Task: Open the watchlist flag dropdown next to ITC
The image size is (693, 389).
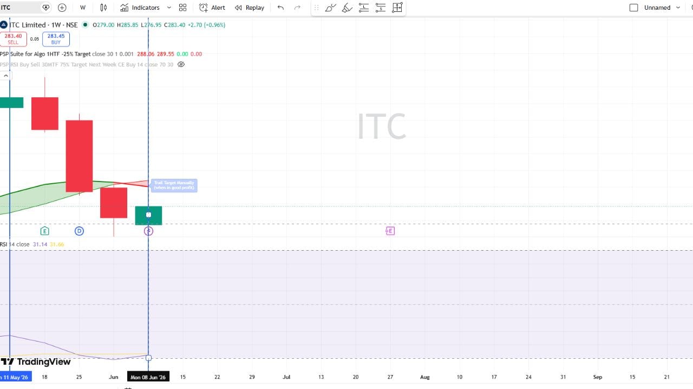Action: [46, 8]
